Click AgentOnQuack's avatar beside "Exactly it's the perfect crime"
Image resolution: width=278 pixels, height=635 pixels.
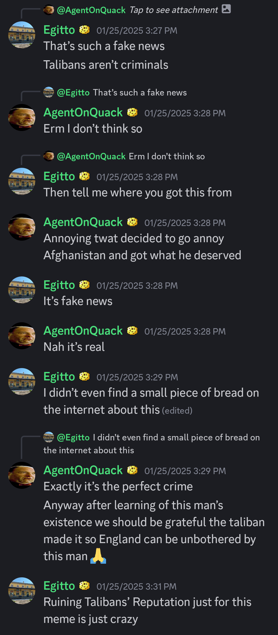(x=22, y=475)
